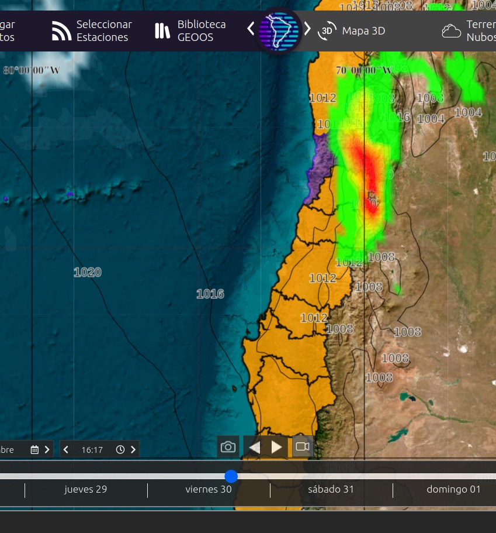The width and height of the screenshot is (496, 533).
Task: Advance the date to the next day
Action: (x=47, y=449)
